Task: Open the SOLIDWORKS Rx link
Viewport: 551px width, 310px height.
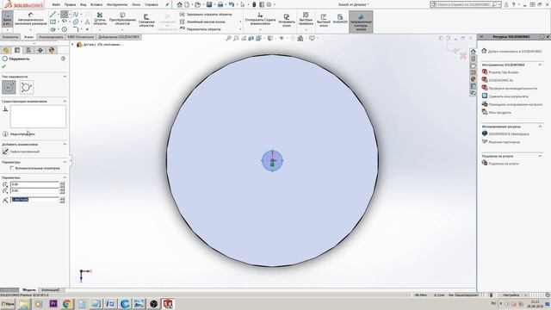Action: click(x=500, y=80)
